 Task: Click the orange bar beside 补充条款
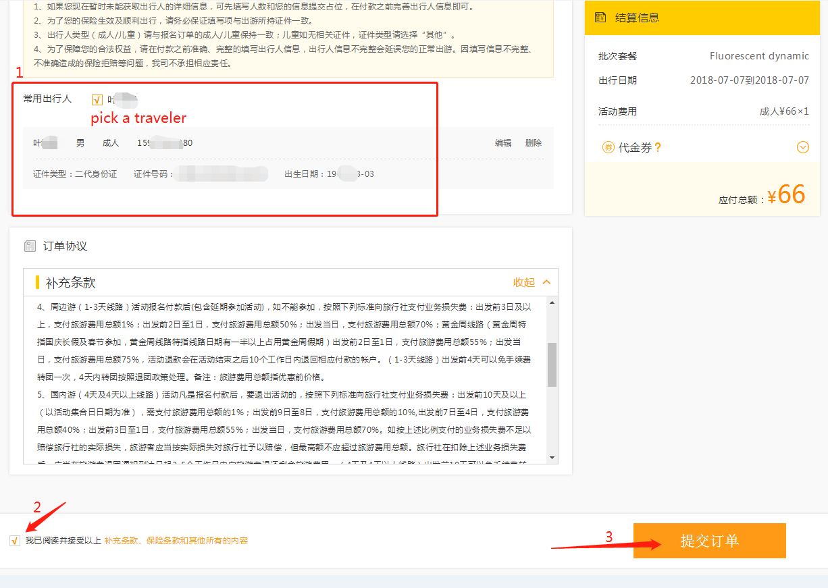point(38,282)
